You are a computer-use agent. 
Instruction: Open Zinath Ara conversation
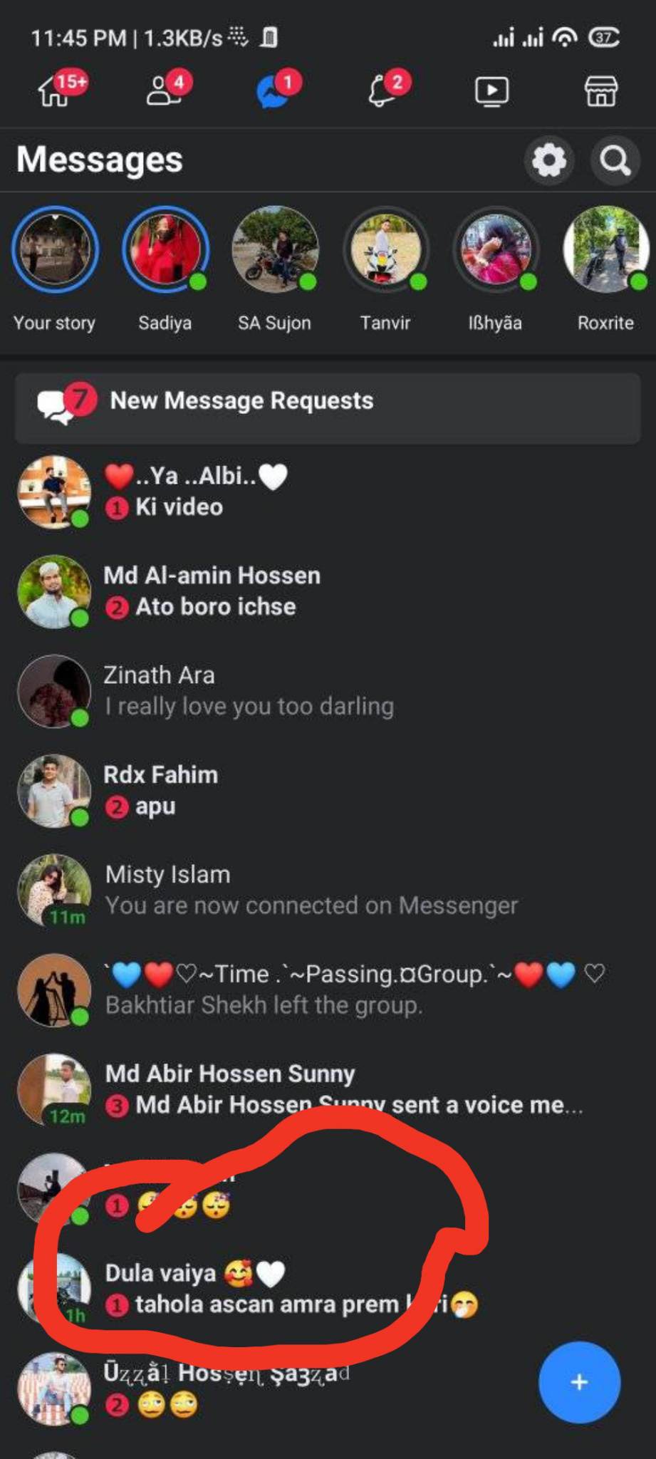click(328, 691)
